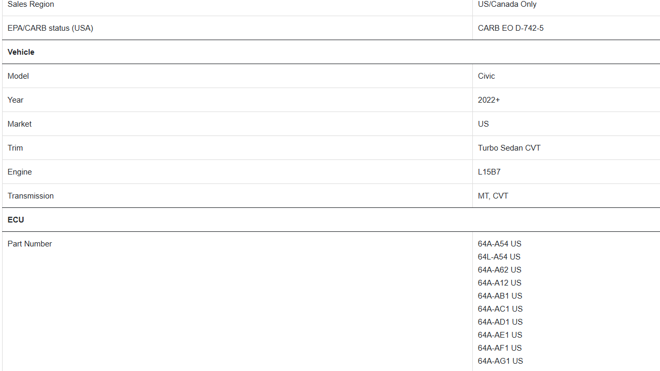Click the 'MT, CVT' transmission value

coord(493,196)
